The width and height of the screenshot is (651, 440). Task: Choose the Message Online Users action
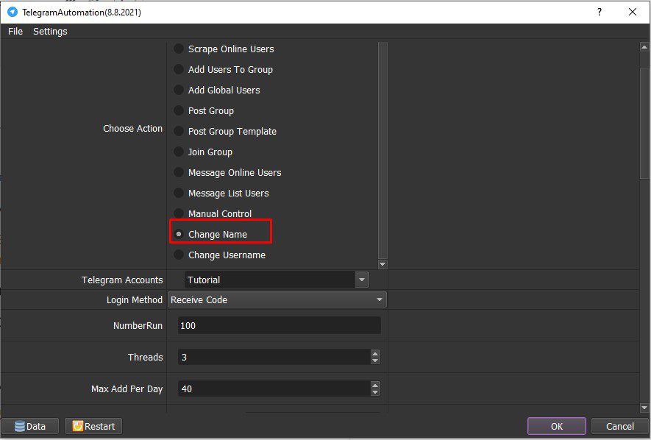coord(179,172)
